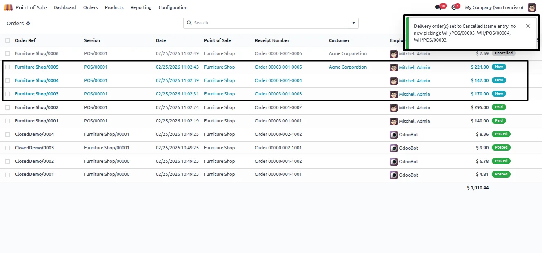Click OdooBot avatar in ClosedDemo/0002 row
This screenshot has width=542, height=253.
click(393, 162)
